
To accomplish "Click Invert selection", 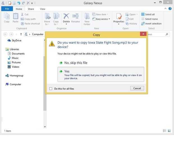I will [151, 24].
